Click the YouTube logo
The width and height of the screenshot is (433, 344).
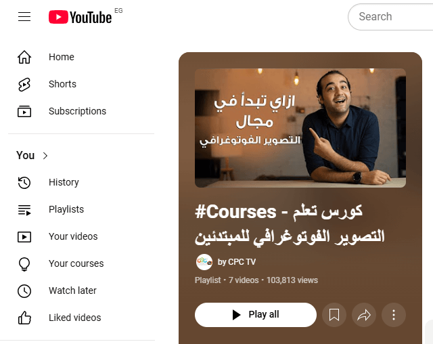pos(80,17)
